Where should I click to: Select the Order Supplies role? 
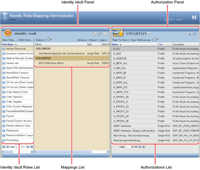point(17,102)
